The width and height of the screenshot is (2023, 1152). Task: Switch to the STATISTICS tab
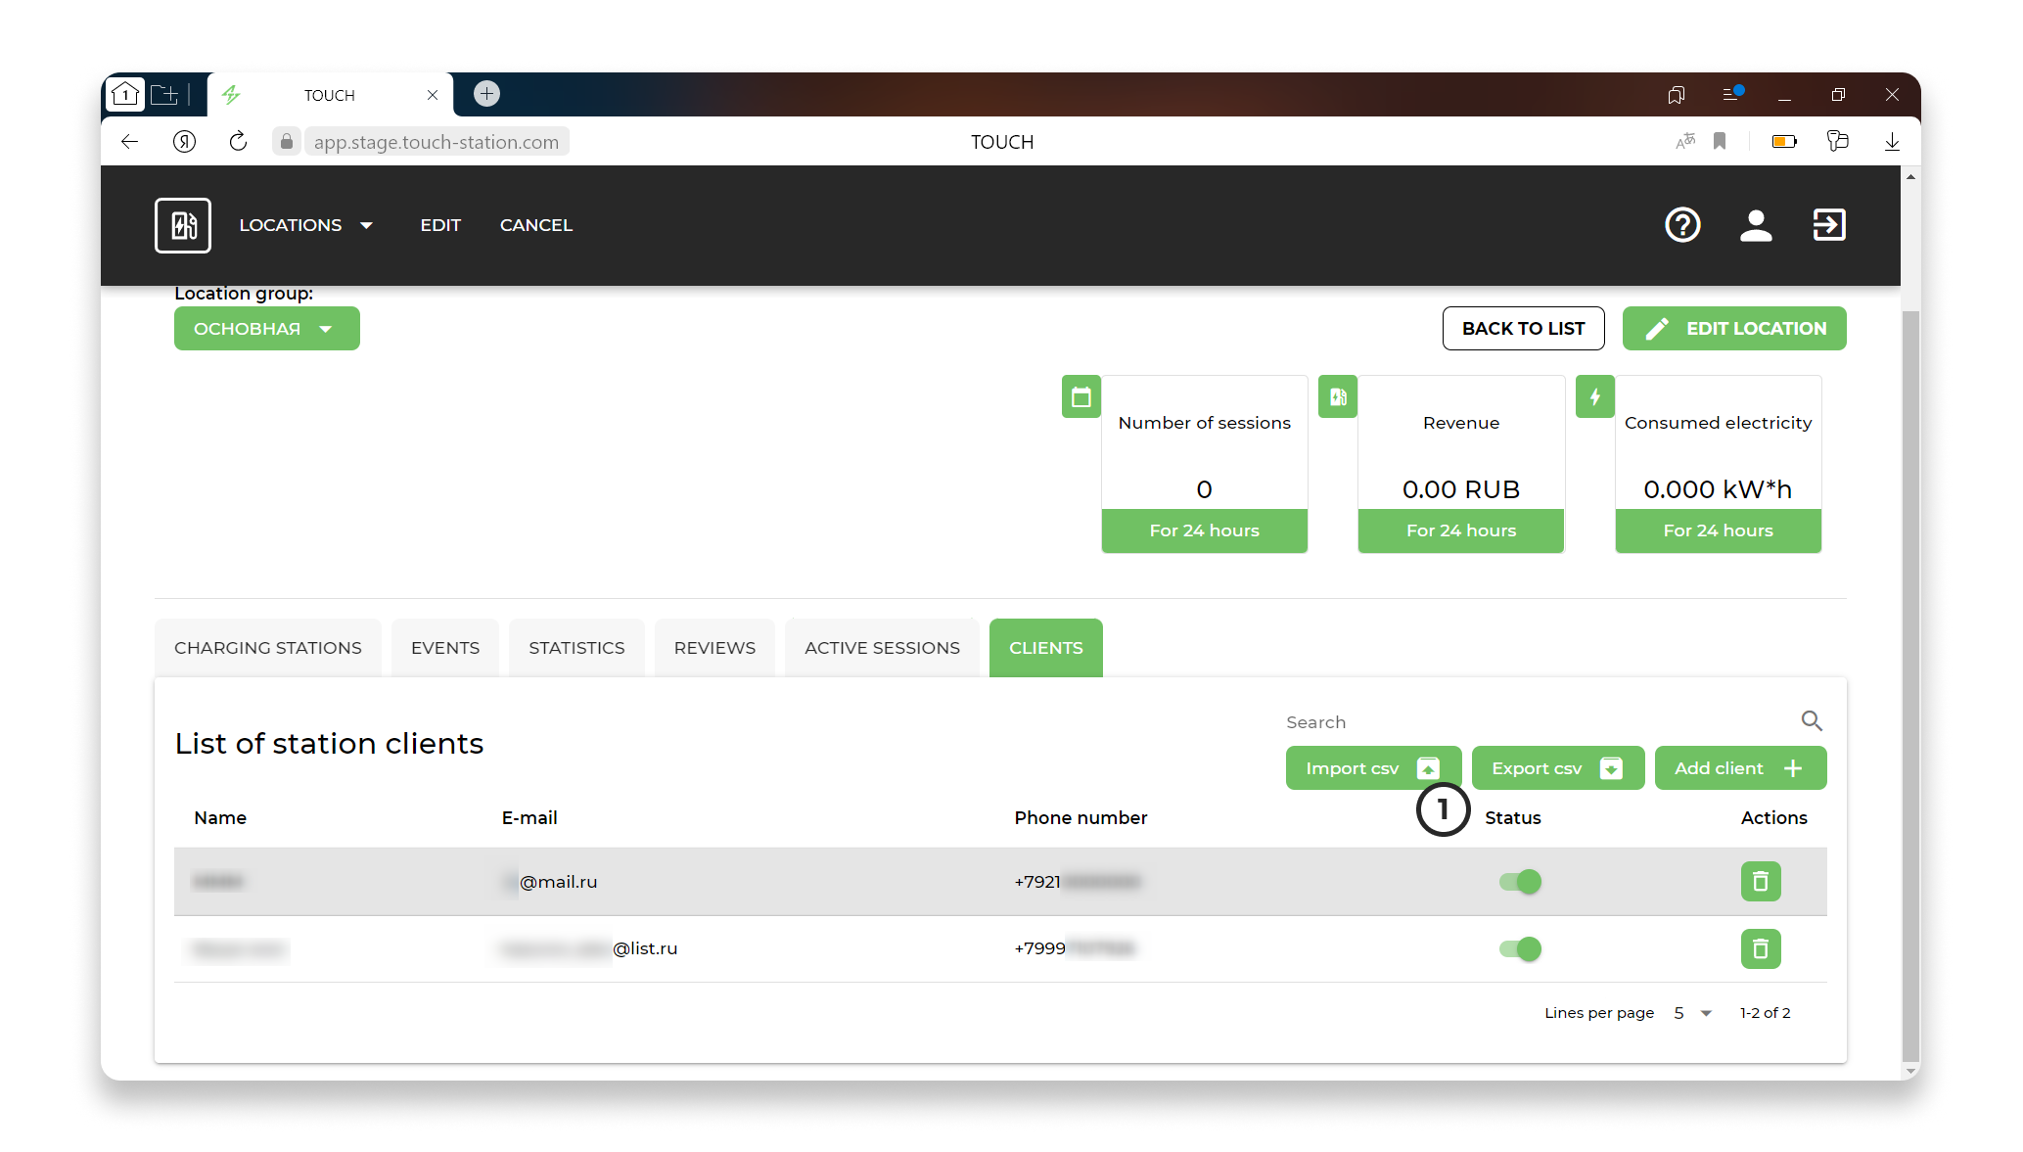click(x=576, y=648)
